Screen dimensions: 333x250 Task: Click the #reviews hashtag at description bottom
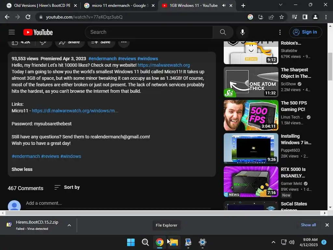click(50, 156)
